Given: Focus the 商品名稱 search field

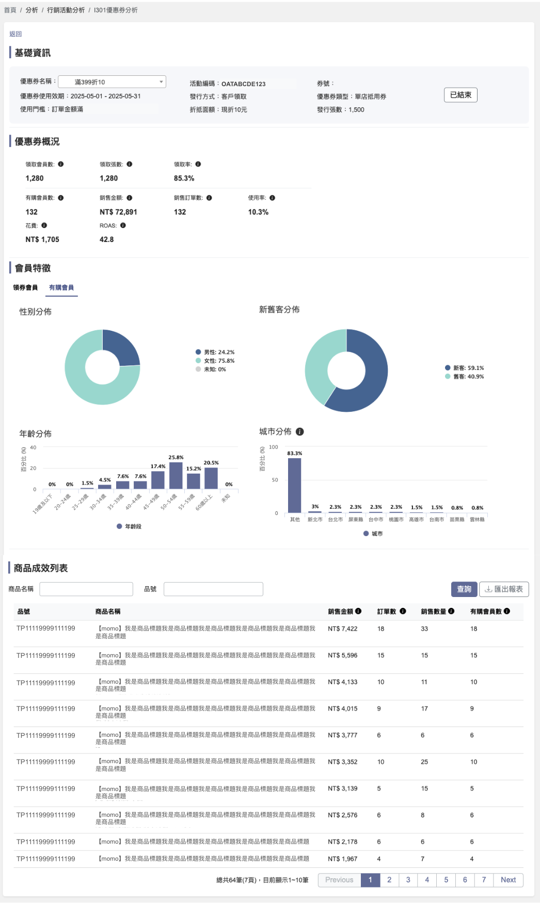Looking at the screenshot, I should pyautogui.click(x=86, y=589).
